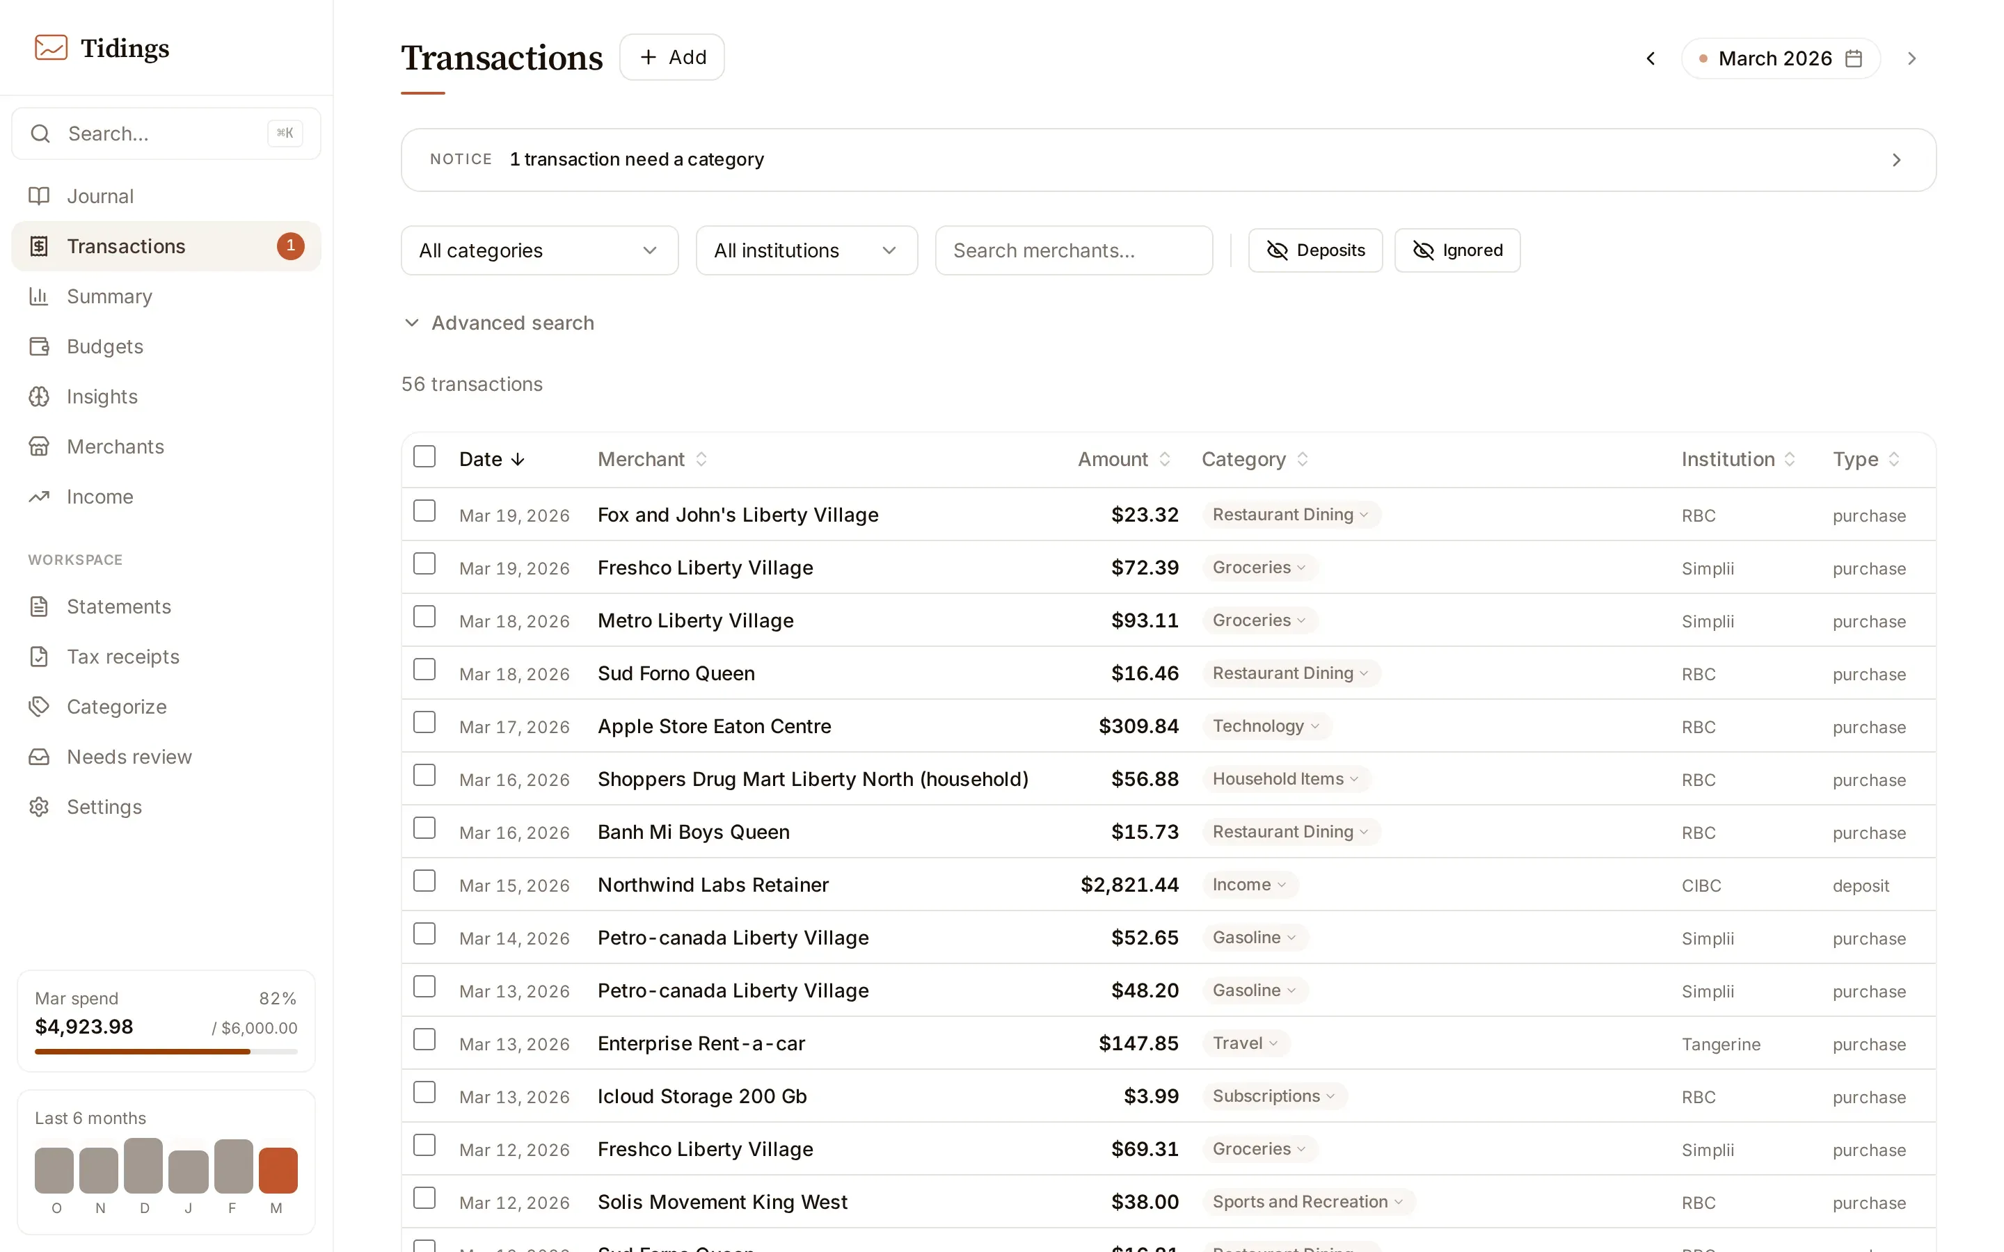The image size is (2004, 1252).
Task: Toggle Deposits visibility filter
Action: [x=1315, y=250]
